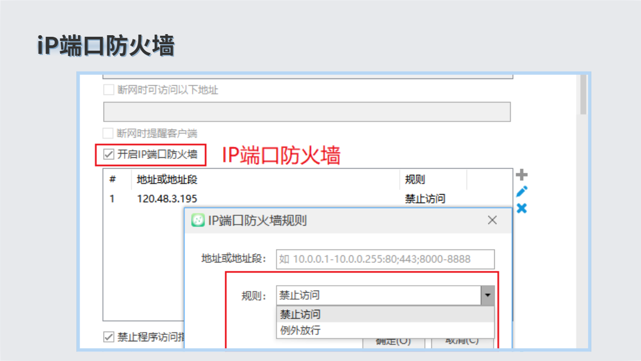This screenshot has width=641, height=361.
Task: Click the blue X delete rule icon
Action: click(x=521, y=208)
